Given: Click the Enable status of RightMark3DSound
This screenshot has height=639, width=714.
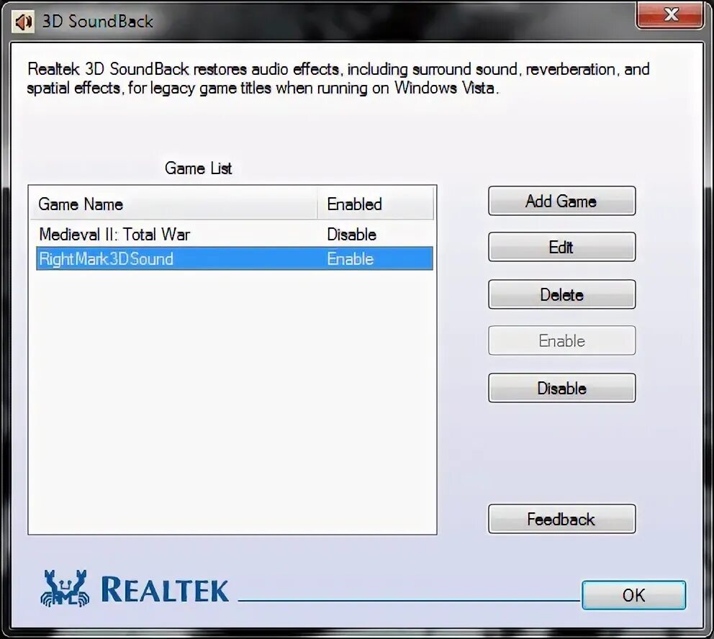Looking at the screenshot, I should tap(351, 258).
